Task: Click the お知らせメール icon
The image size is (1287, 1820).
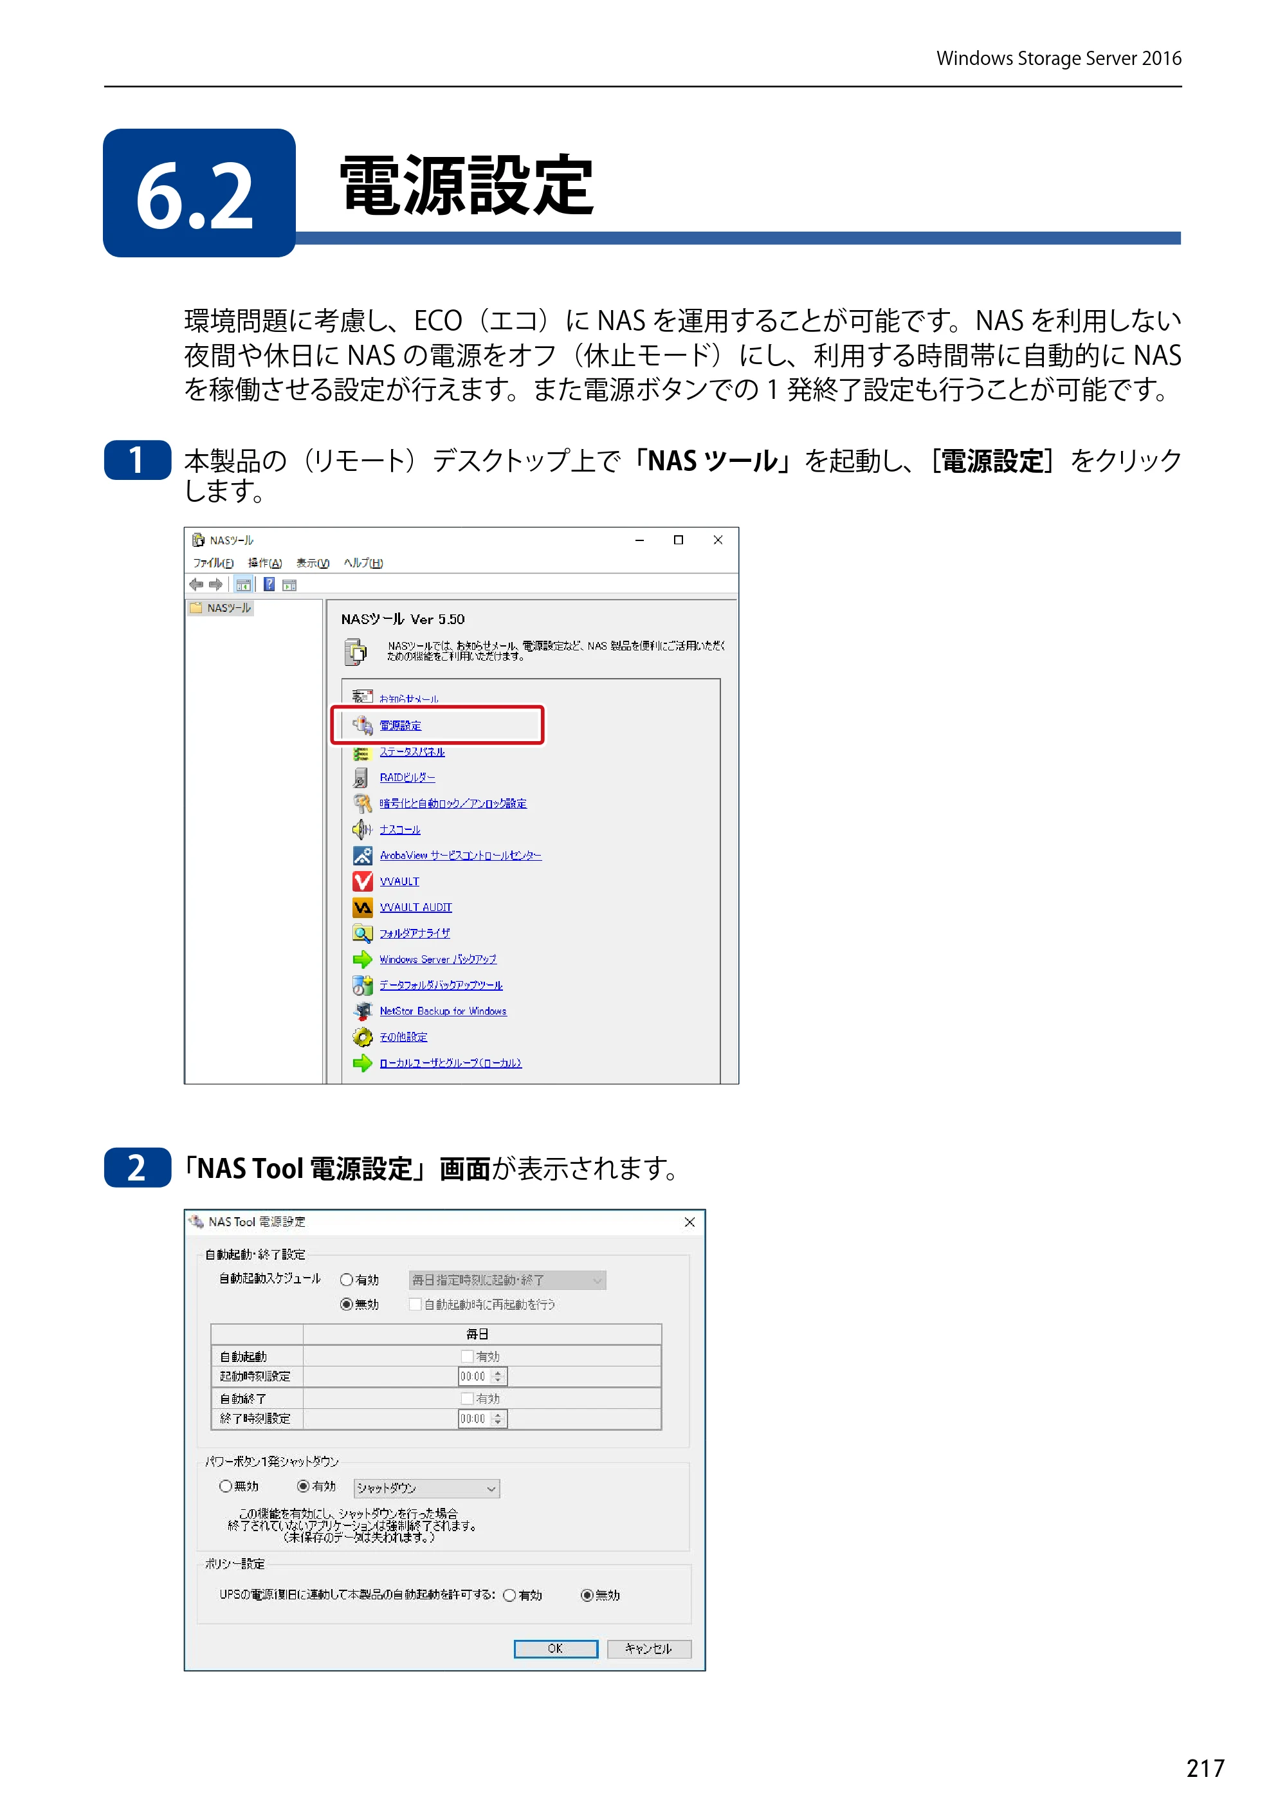Action: [362, 697]
